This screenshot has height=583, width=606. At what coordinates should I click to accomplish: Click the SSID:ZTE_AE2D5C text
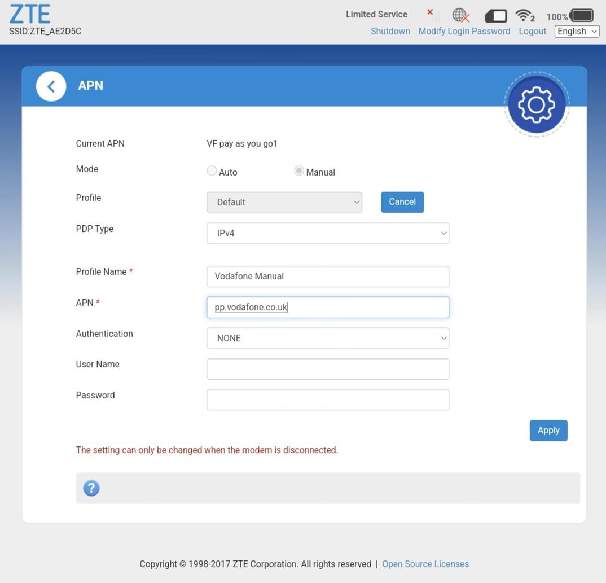(x=45, y=31)
